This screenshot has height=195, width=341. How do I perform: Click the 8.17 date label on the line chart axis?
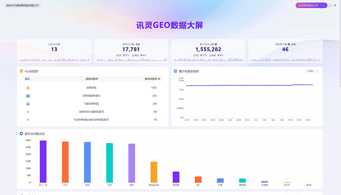click(x=187, y=120)
